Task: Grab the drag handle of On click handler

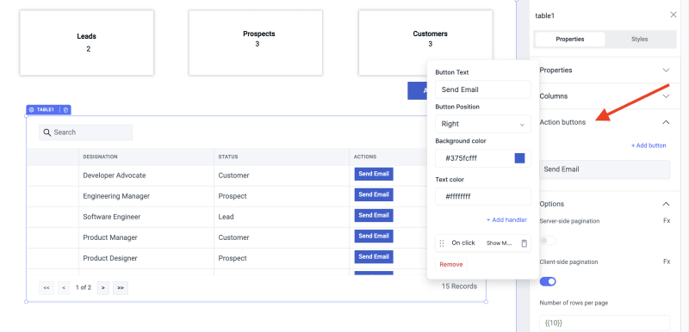Action: coord(442,243)
